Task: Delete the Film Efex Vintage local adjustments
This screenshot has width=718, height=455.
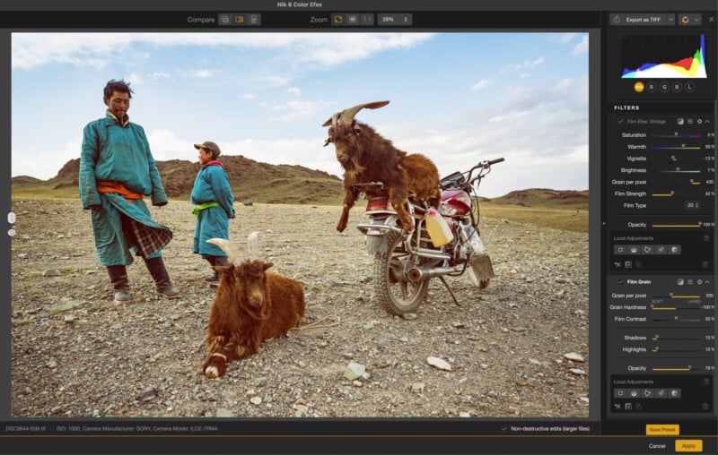Action: tap(705, 264)
